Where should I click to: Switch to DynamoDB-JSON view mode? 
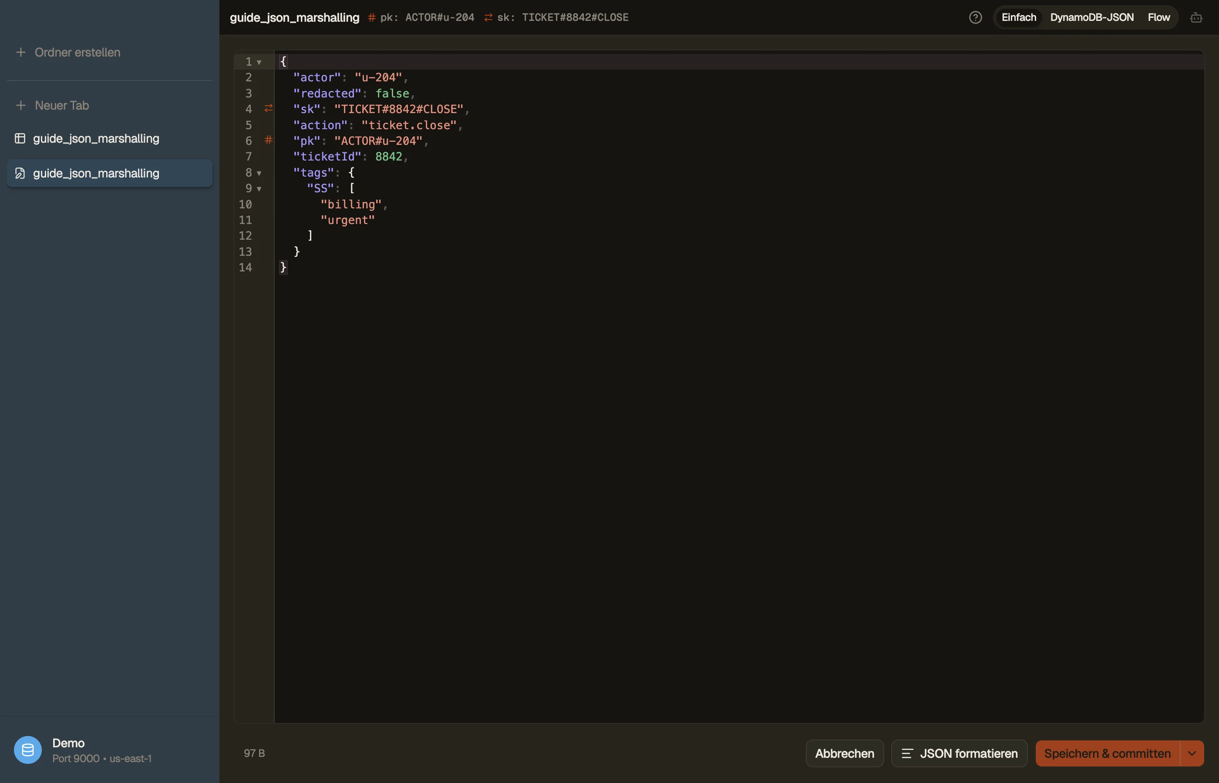[1092, 17]
